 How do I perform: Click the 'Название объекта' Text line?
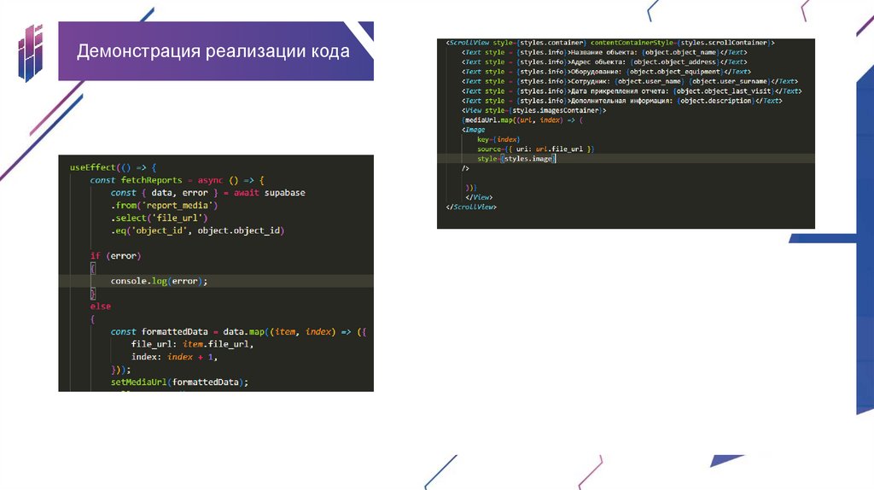pyautogui.click(x=604, y=52)
